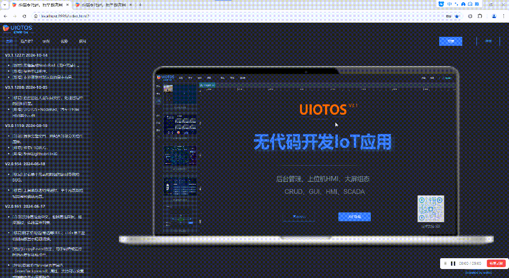The image size is (509, 278).
Task: Click the bear icon in IME toolbar
Action: (441, 4)
